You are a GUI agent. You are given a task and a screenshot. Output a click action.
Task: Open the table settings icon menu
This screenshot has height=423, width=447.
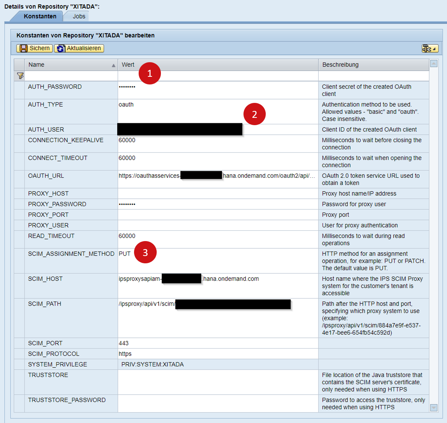click(x=430, y=48)
